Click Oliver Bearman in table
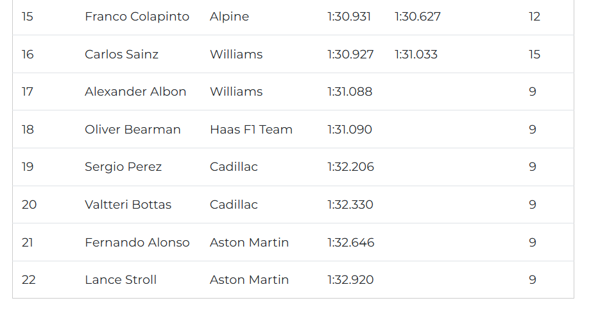This screenshot has height=314, width=591. (132, 130)
